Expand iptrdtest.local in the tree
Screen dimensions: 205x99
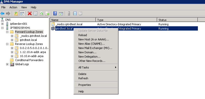point(12,40)
